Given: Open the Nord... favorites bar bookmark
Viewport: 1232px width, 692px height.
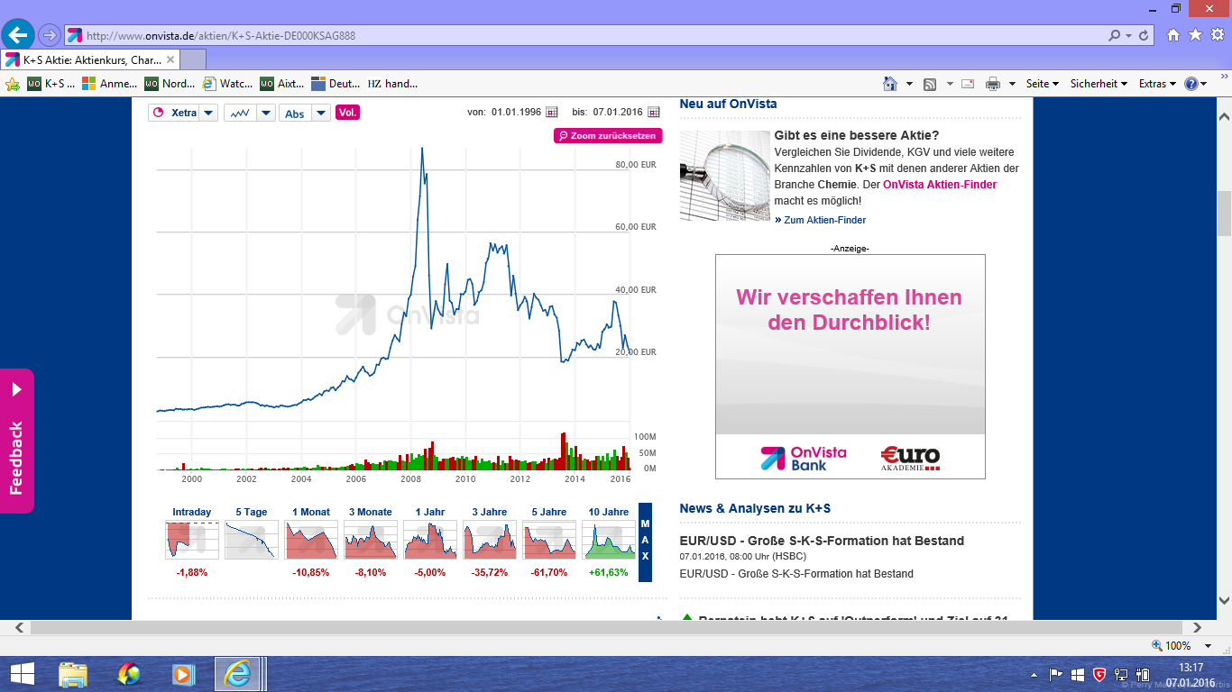Looking at the screenshot, I should pyautogui.click(x=170, y=84).
